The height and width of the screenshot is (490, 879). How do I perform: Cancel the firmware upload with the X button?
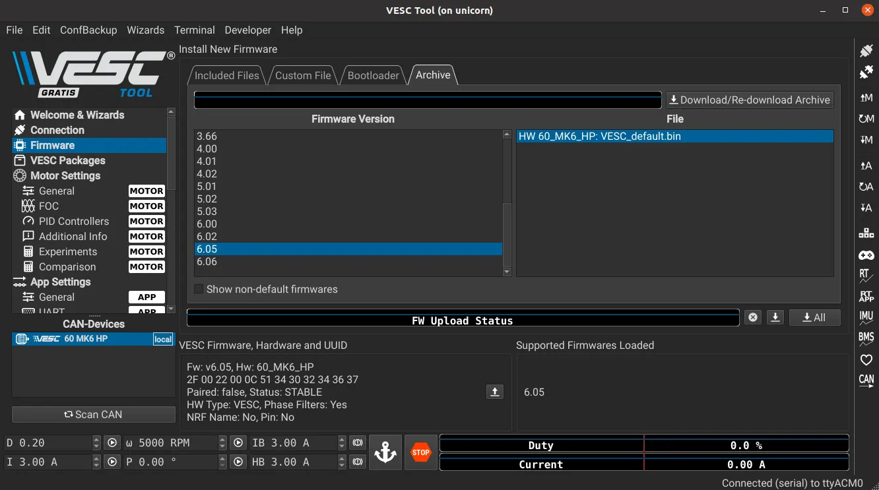pyautogui.click(x=752, y=317)
